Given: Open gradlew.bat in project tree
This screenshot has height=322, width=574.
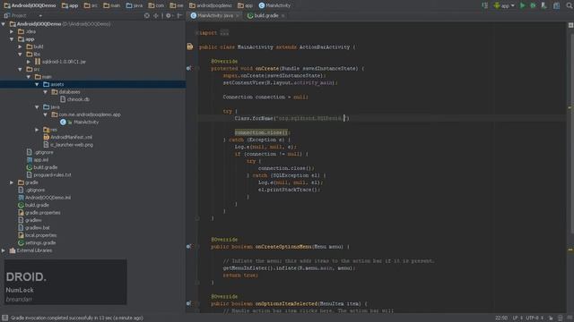Looking at the screenshot, I should coord(34,228).
